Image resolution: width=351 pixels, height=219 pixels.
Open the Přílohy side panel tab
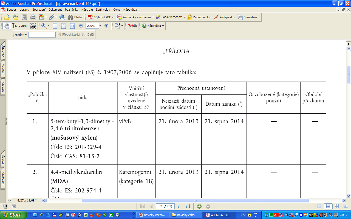pyautogui.click(x=3, y=159)
